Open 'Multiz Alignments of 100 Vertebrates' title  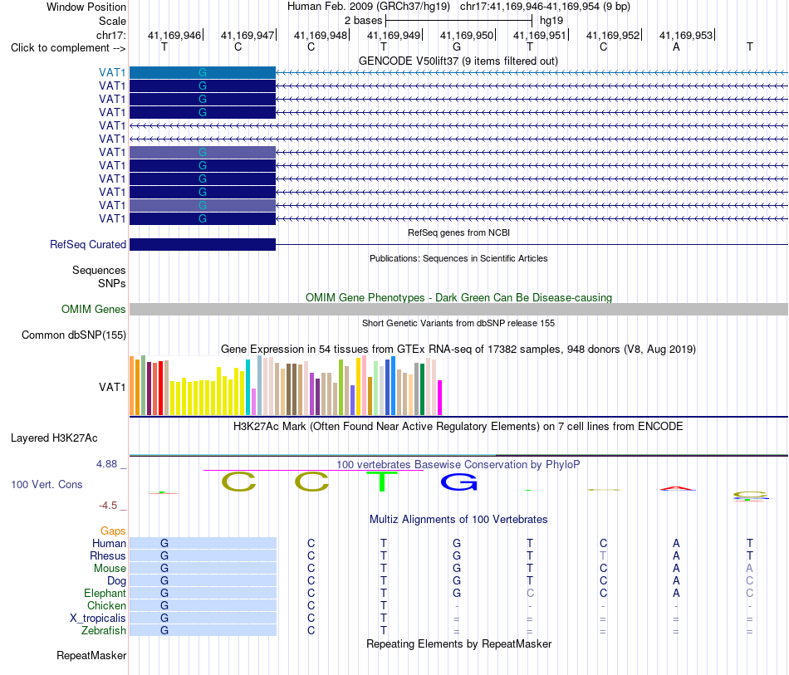click(x=458, y=520)
